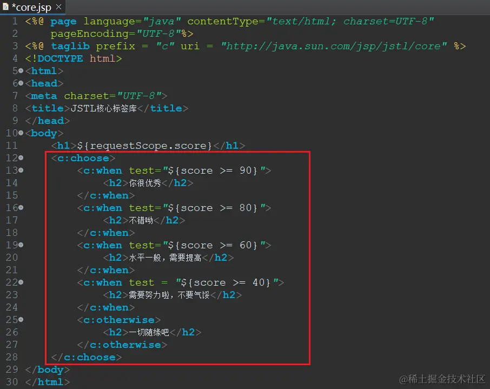Screen dimensions: 490x389
Task: Select the *core.jsp editor tab
Action: point(32,7)
